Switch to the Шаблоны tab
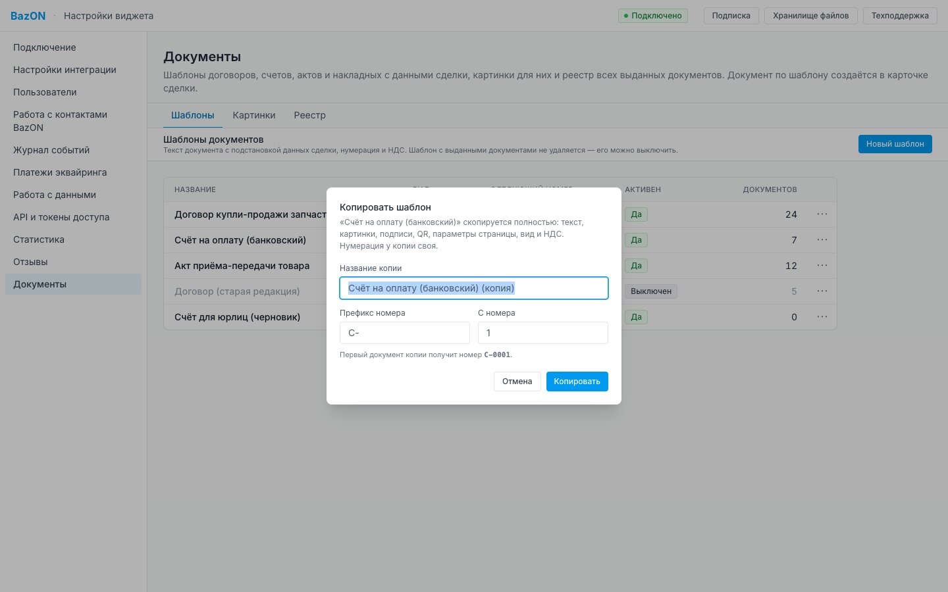 [x=193, y=115]
